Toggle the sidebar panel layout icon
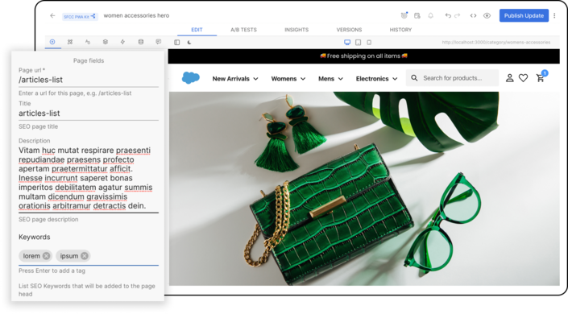 click(x=176, y=43)
